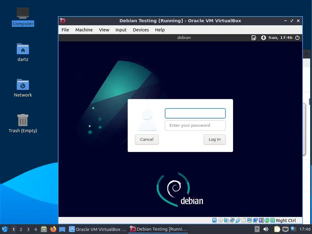
Task: Open the clipboard manager tray icon
Action: (x=277, y=229)
